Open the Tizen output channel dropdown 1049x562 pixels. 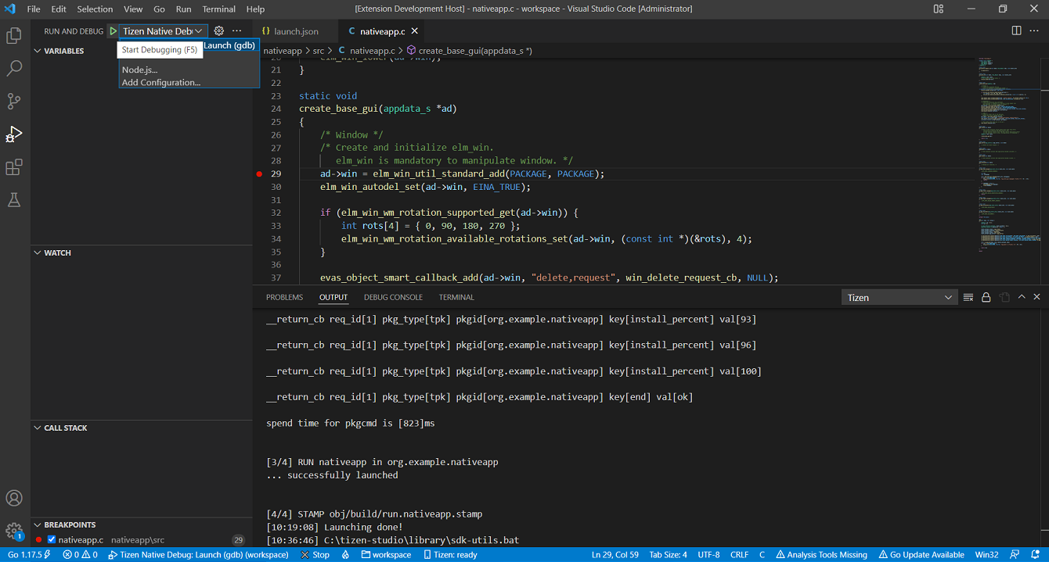pyautogui.click(x=899, y=297)
